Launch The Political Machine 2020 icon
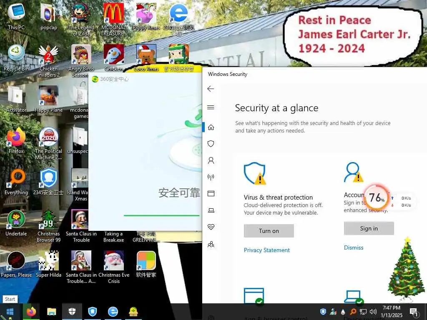Image resolution: width=427 pixels, height=320 pixels. 48,143
